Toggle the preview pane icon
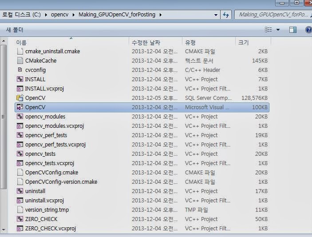This screenshot has width=312, height=237. tap(293, 30)
